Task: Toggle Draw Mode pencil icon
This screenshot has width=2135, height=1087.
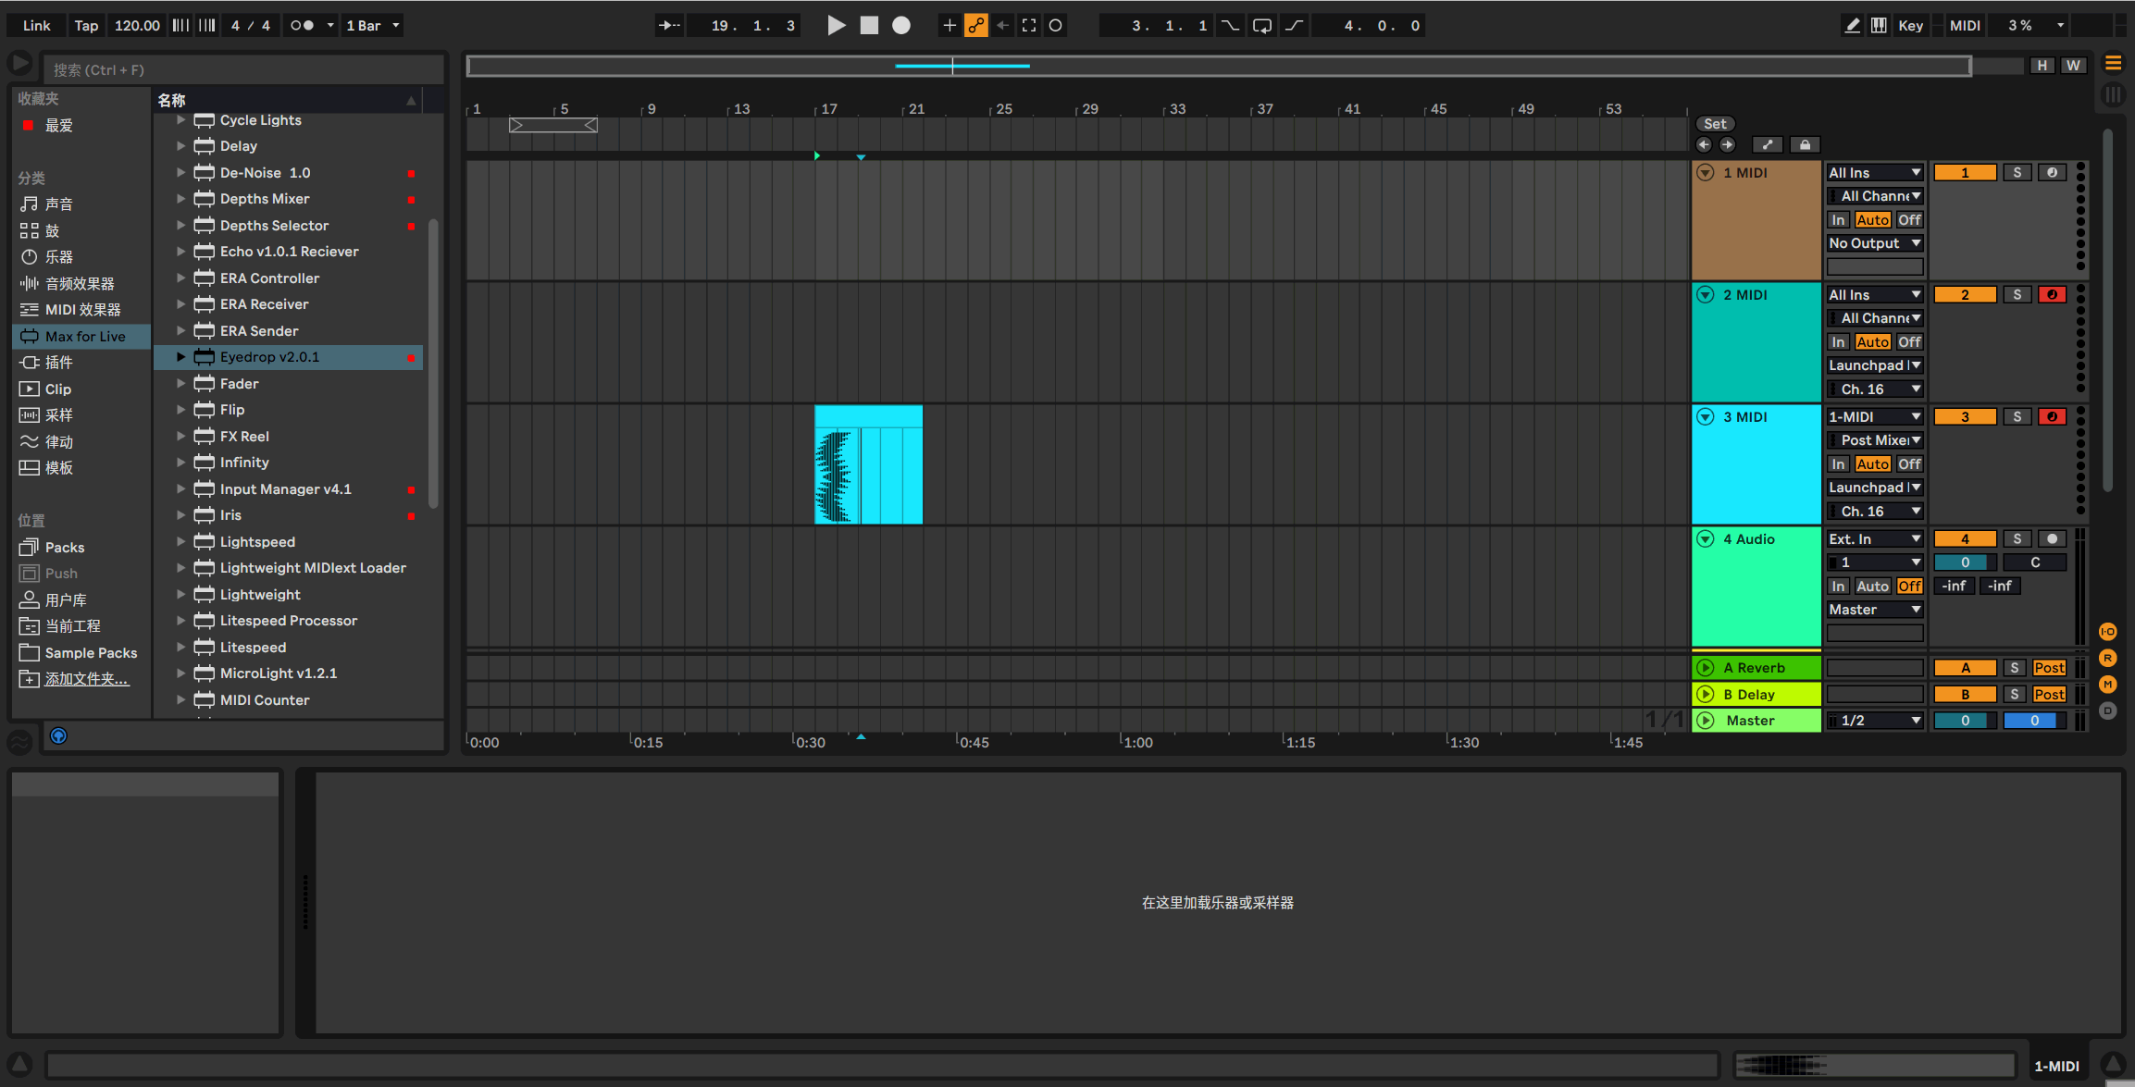Action: point(1852,25)
